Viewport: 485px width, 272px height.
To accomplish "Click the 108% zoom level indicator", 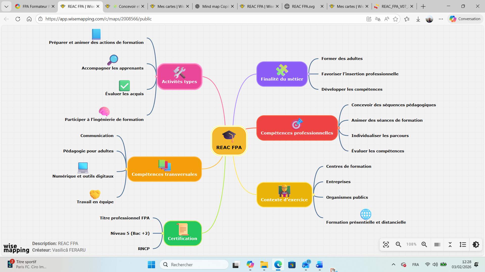I will [411, 245].
